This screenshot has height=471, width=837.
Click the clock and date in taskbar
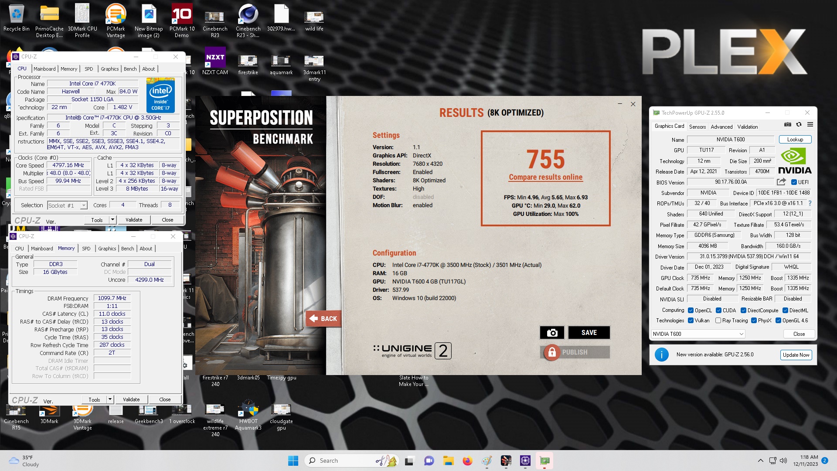pos(805,461)
